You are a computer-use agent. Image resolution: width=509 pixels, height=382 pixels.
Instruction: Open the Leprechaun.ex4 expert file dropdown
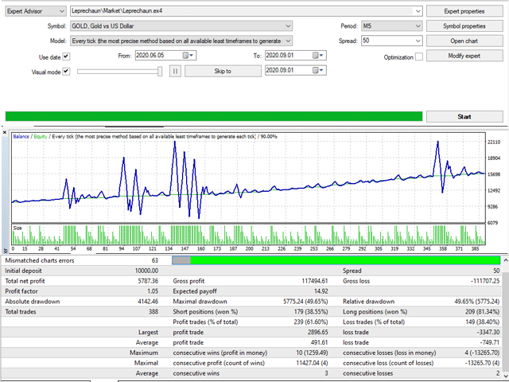click(418, 11)
